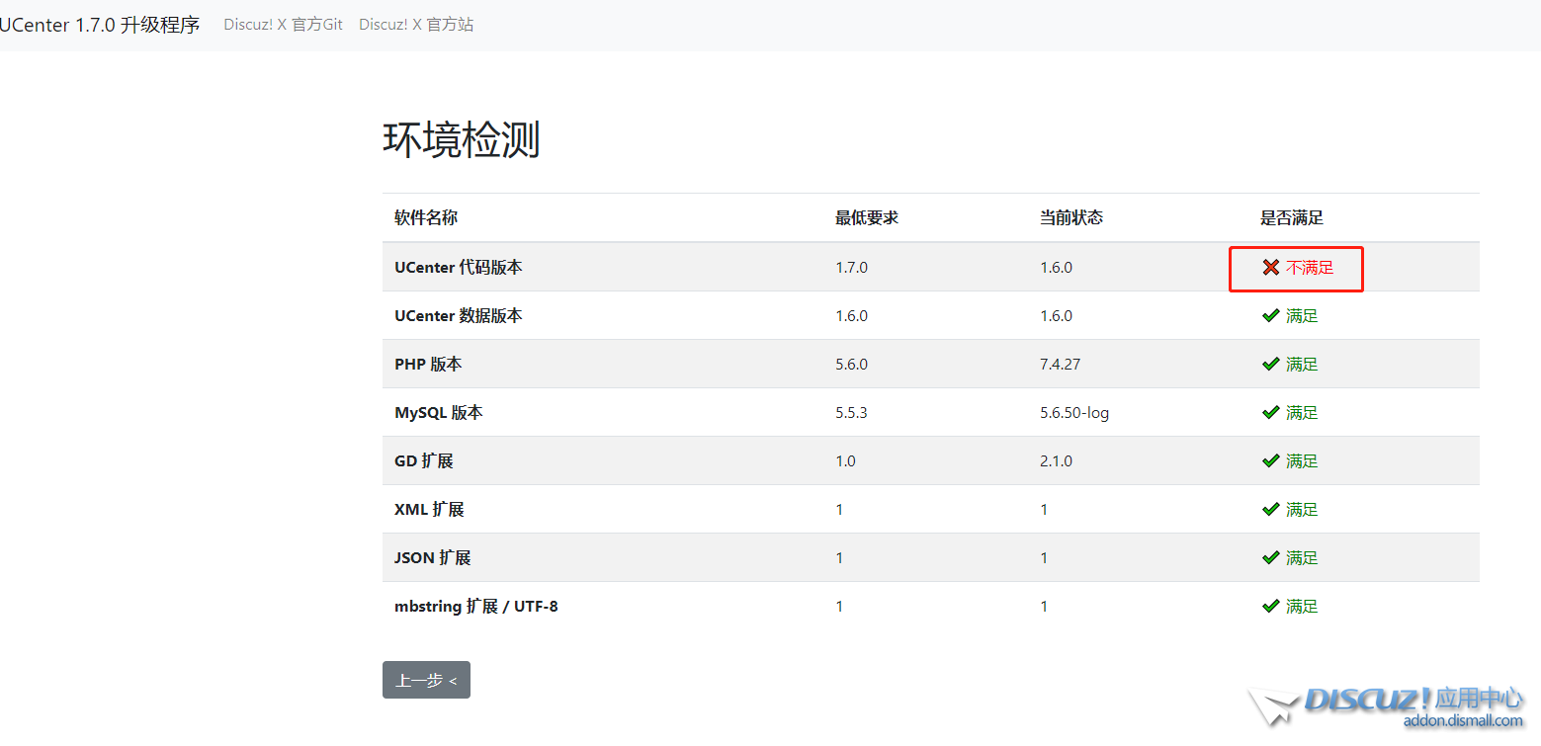The height and width of the screenshot is (746, 1541).
Task: Select the highlighted 不满足 status cell
Action: [1296, 267]
